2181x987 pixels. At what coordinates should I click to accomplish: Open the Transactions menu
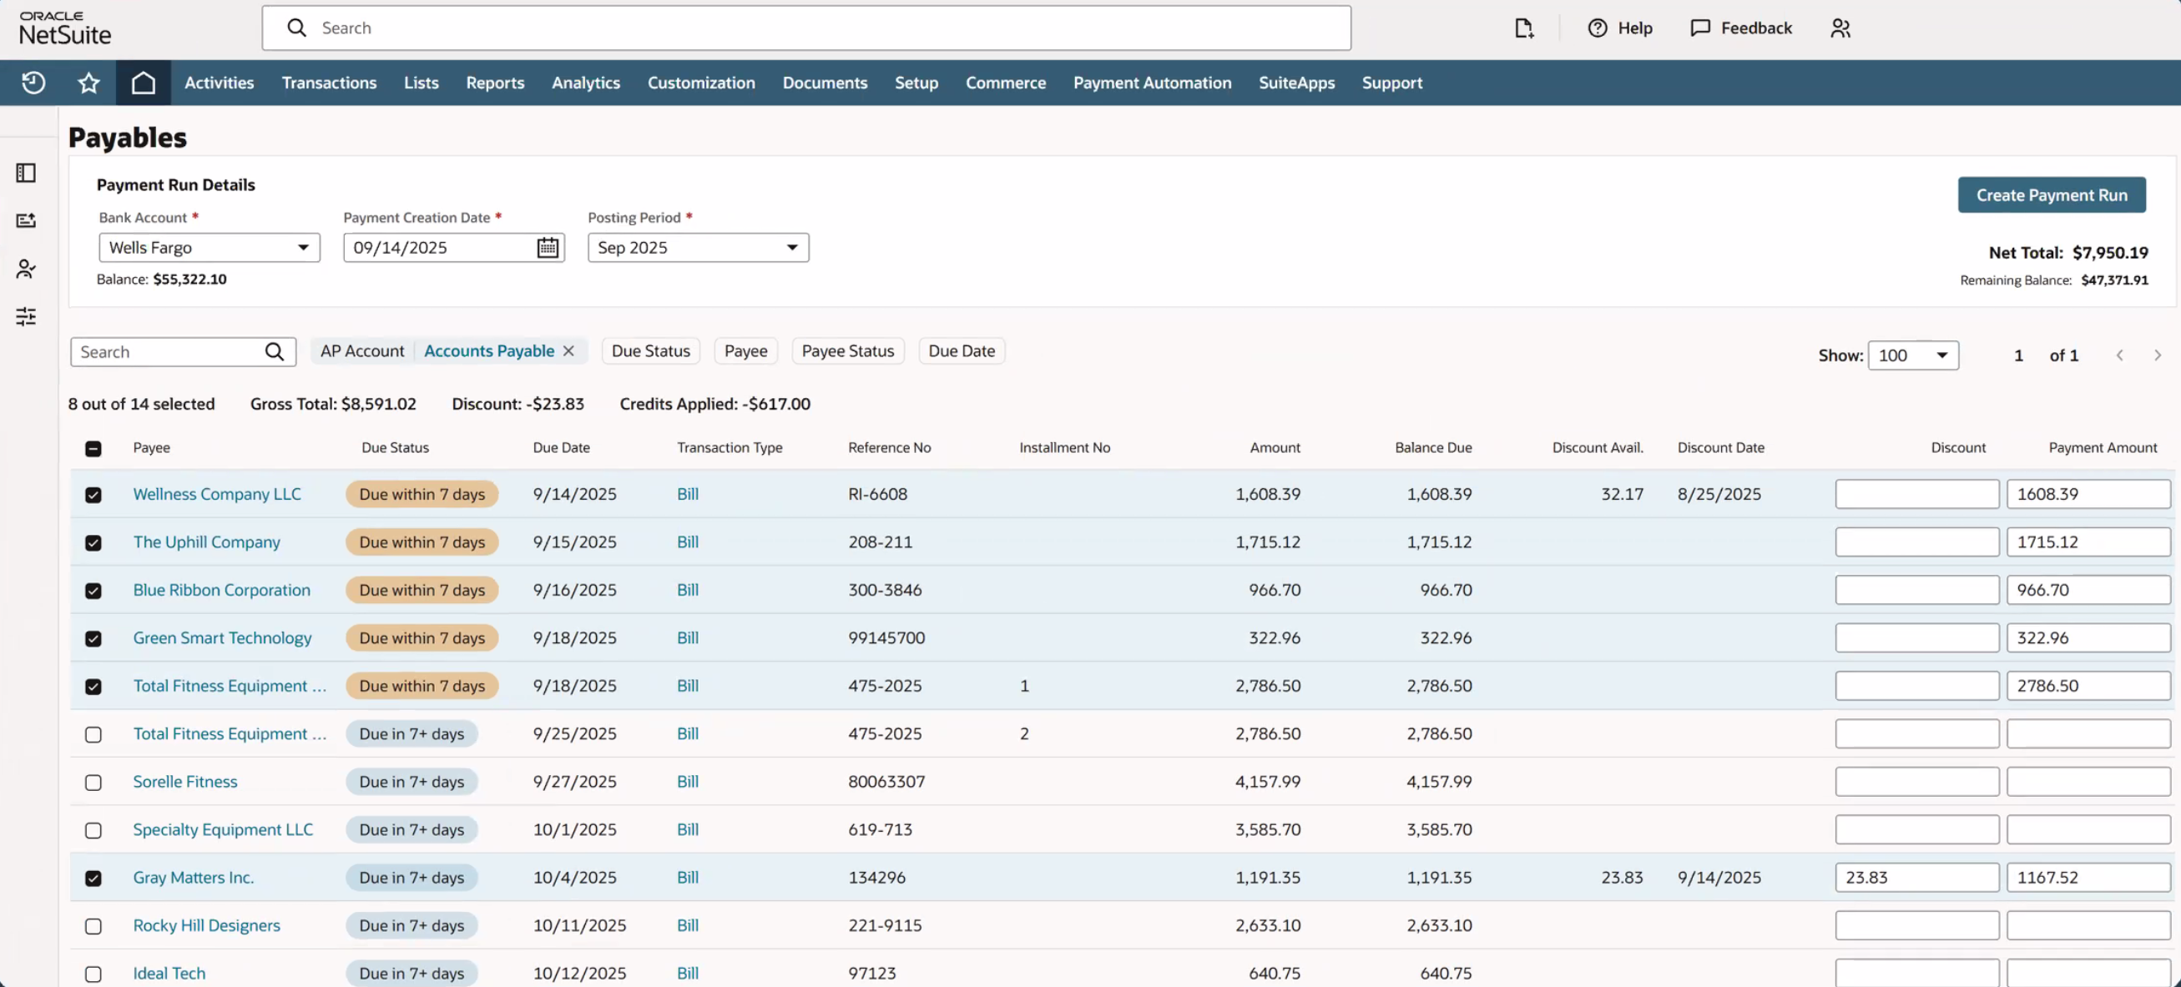click(329, 82)
